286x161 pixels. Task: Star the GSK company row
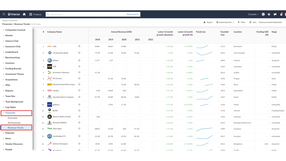coord(79,46)
